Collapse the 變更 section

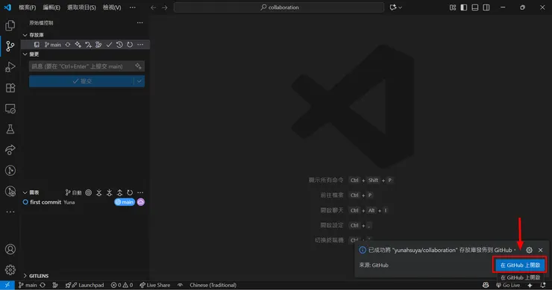(25, 54)
